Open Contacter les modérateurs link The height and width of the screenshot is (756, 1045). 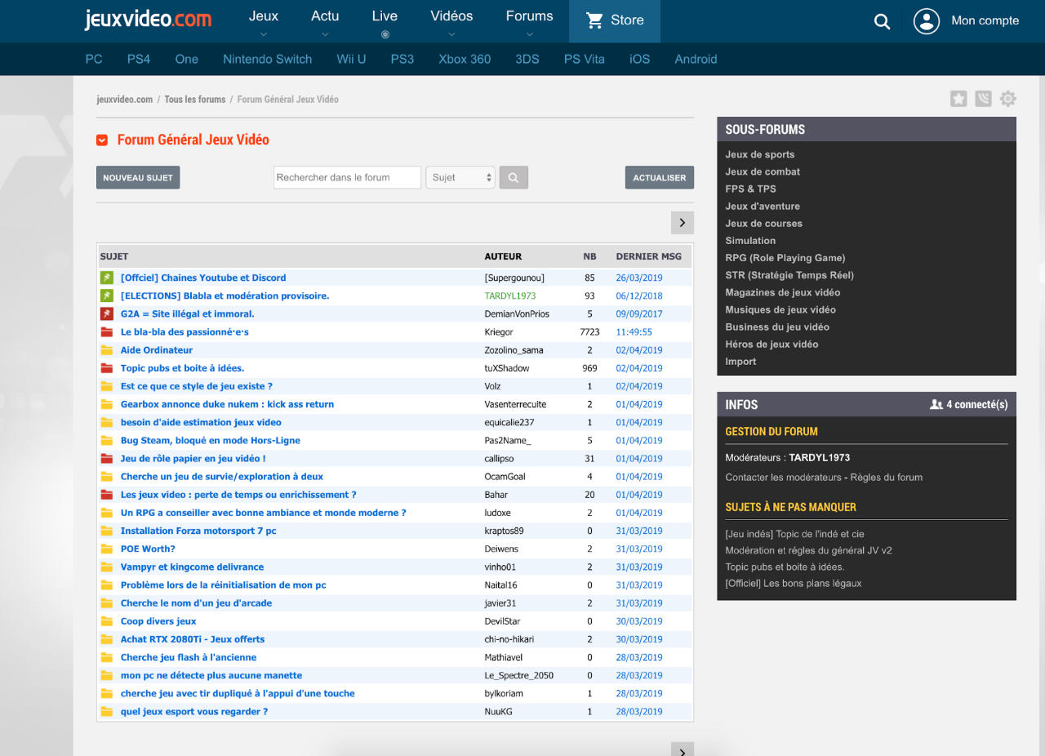[783, 478]
